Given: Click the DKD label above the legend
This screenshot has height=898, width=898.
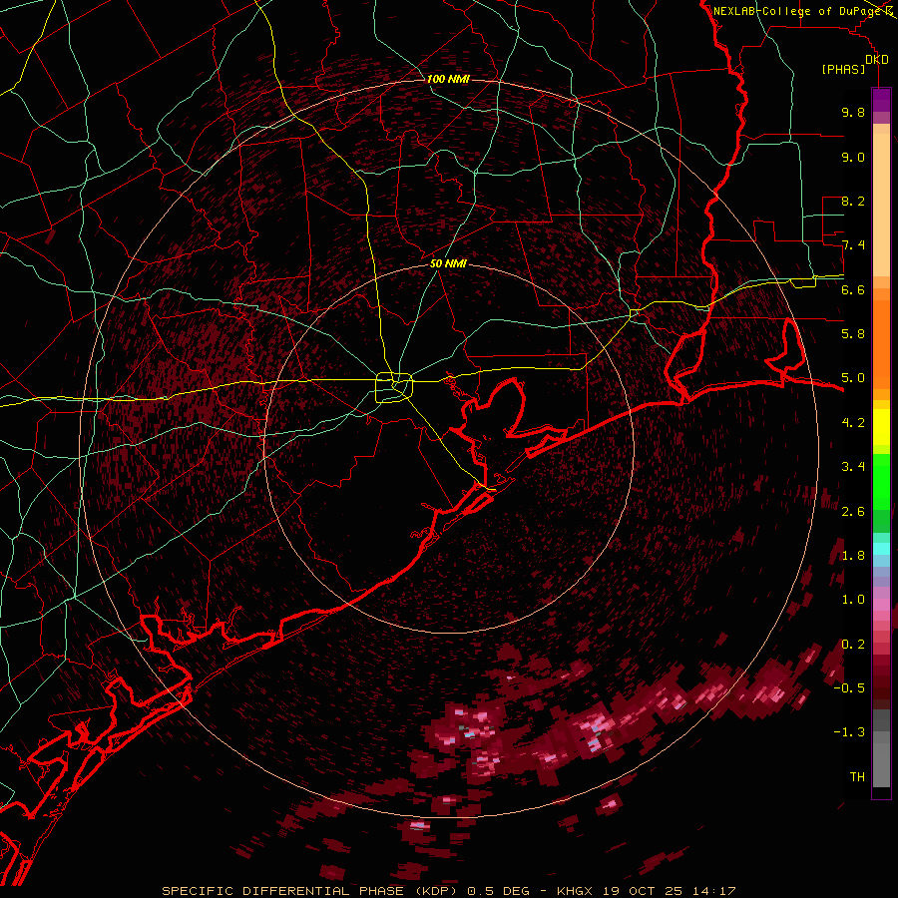Looking at the screenshot, I should pyautogui.click(x=877, y=60).
